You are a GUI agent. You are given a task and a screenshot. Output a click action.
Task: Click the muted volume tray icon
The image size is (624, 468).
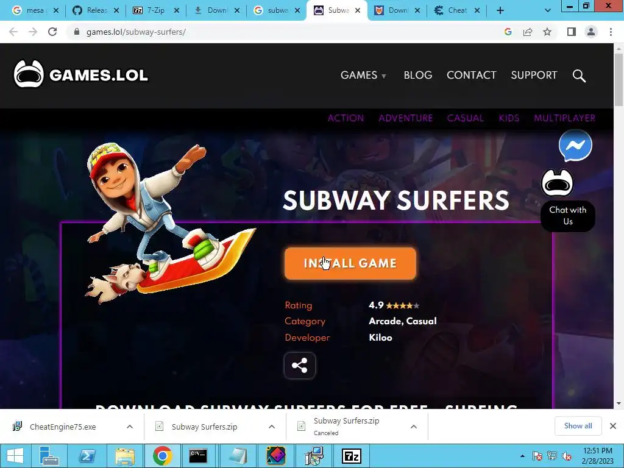pyautogui.click(x=567, y=456)
